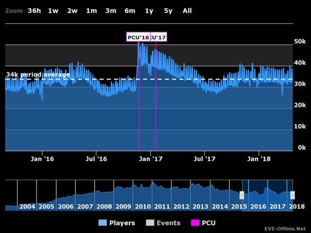
Task: Click 2013 in the navigator timeline
Action: pos(201,206)
